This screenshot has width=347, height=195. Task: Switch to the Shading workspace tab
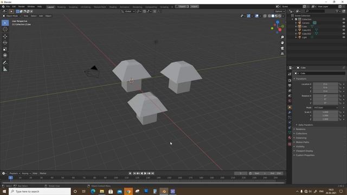tap(113, 7)
